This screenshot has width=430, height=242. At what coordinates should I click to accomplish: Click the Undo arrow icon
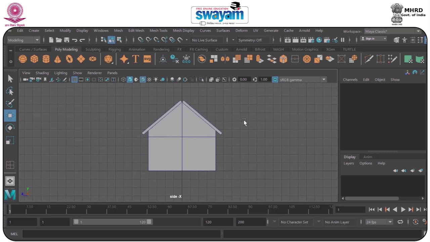[x=75, y=40]
